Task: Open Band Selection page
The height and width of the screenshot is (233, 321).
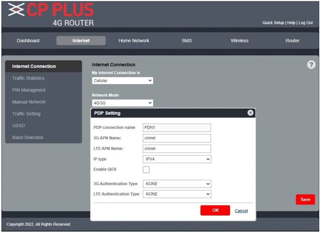Action: (28, 138)
